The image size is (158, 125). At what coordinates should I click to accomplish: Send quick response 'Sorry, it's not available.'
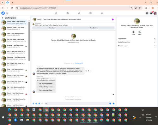(x=46, y=90)
